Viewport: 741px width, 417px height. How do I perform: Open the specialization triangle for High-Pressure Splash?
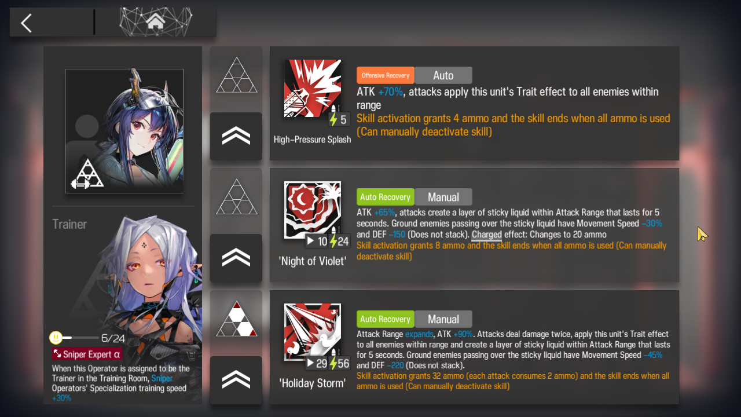point(236,75)
